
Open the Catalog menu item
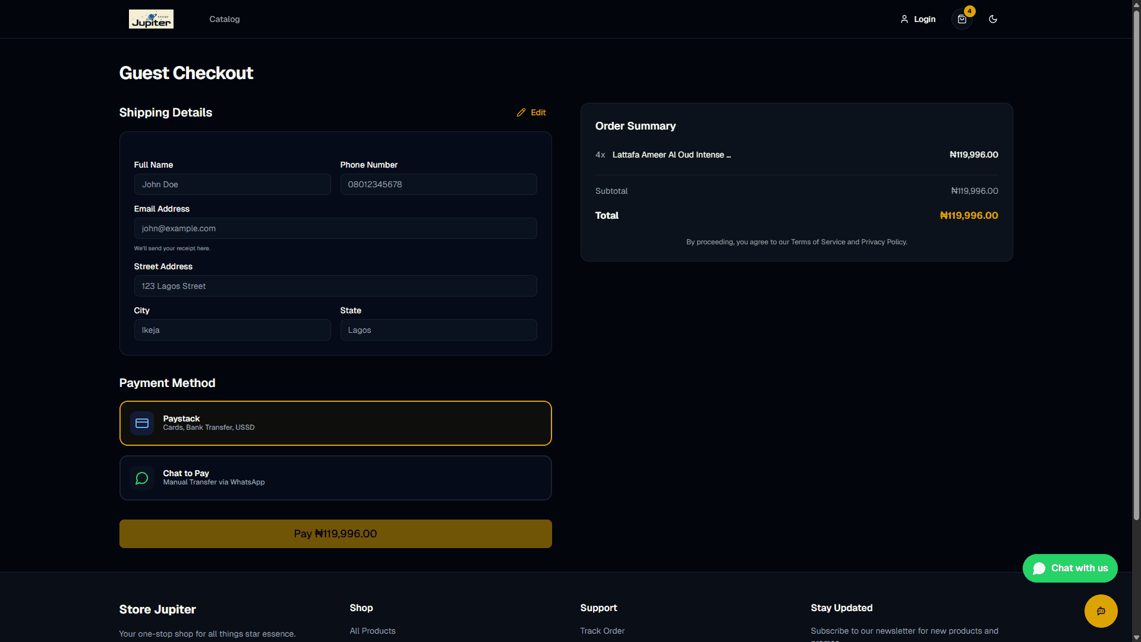click(x=225, y=19)
